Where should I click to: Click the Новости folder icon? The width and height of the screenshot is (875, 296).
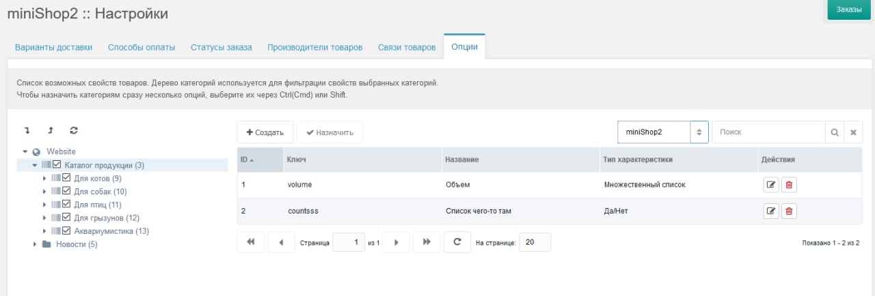click(x=46, y=244)
